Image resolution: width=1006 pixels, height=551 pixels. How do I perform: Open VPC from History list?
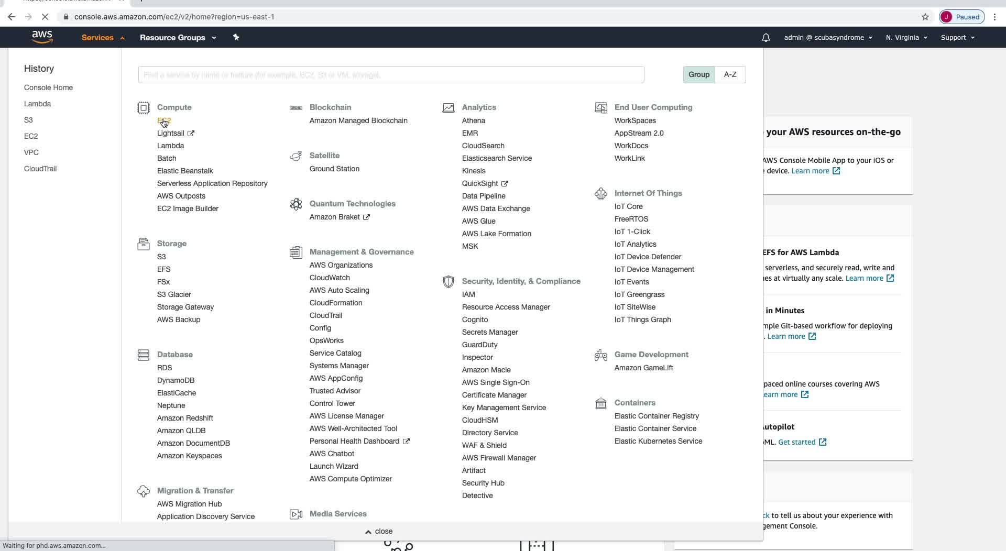(x=31, y=152)
